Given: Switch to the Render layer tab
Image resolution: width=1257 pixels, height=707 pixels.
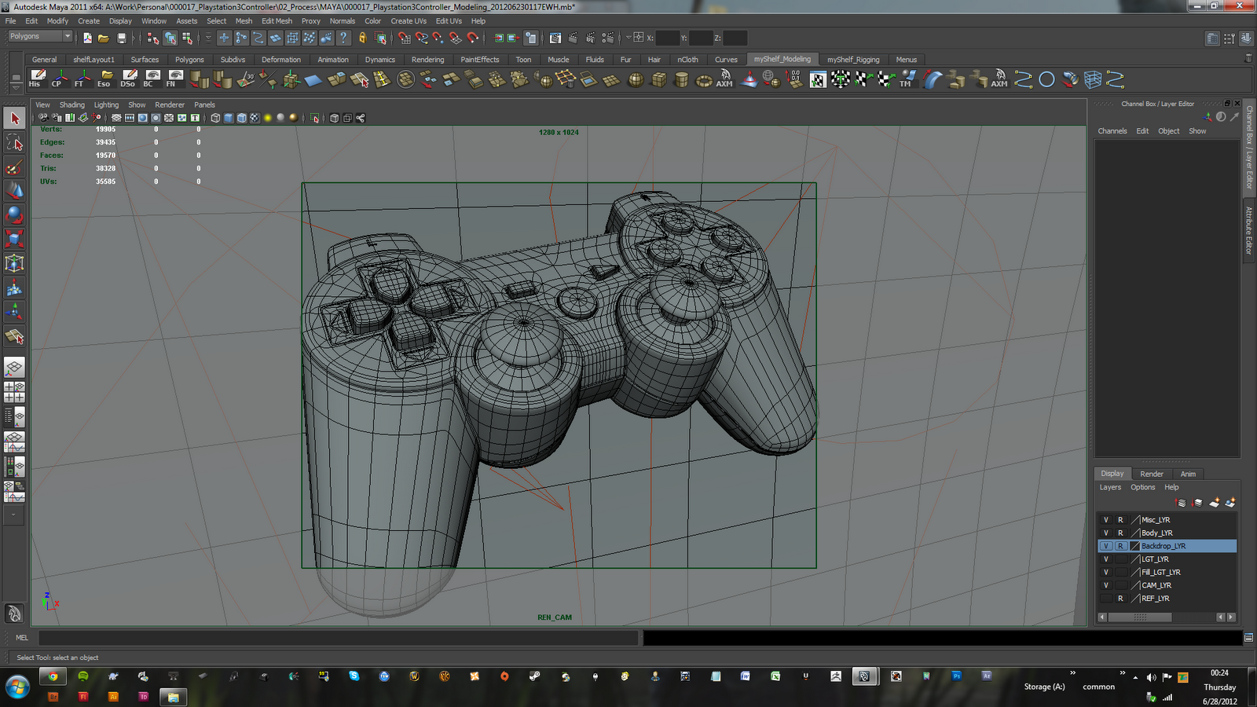Looking at the screenshot, I should coord(1152,474).
